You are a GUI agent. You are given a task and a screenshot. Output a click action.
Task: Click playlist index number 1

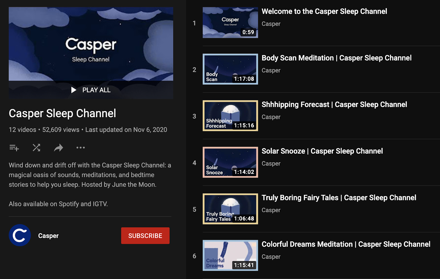(194, 23)
